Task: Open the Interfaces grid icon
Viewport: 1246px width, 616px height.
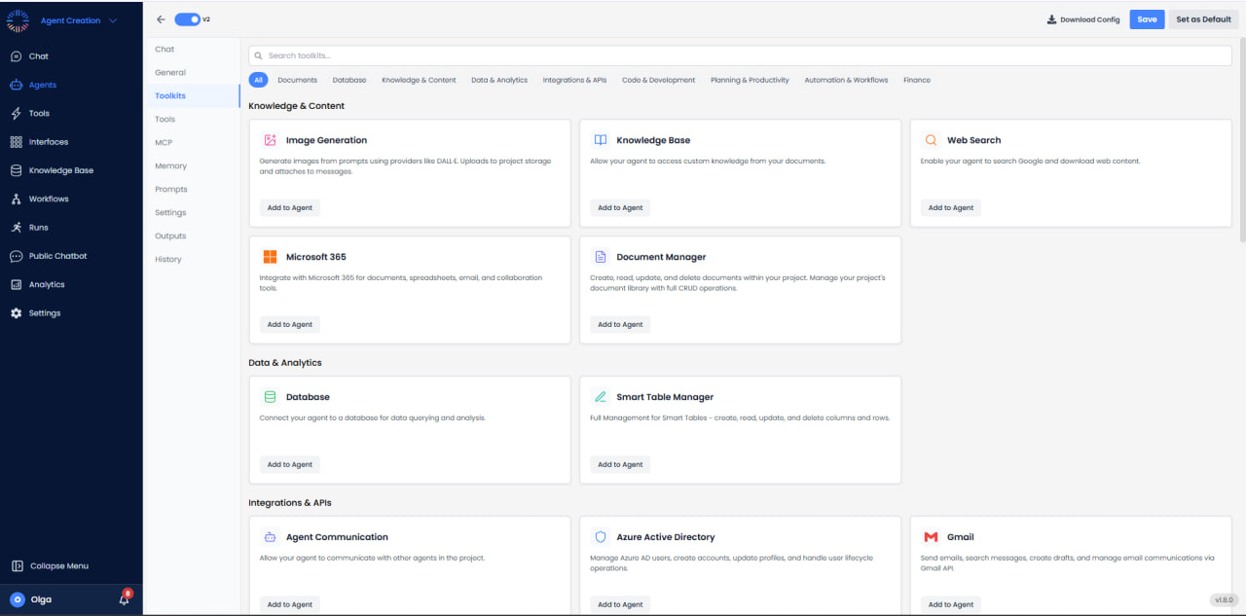Action: (16, 142)
